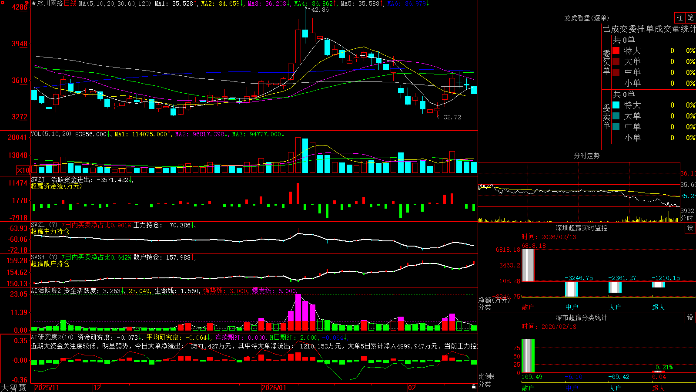Click the 委卖单 section label
Viewport: 696px width, 392px height.
[x=606, y=117]
